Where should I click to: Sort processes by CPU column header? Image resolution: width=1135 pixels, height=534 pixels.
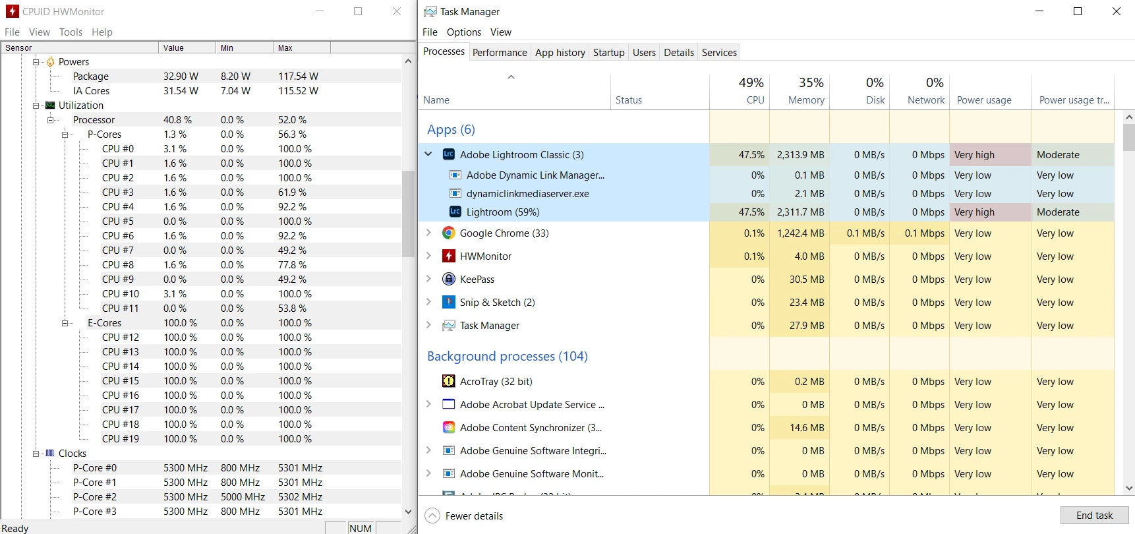(740, 91)
